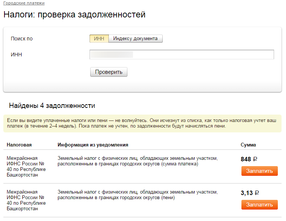Image resolution: width=286 pixels, height=221 pixels.
Task: Click the Сумма column header
Action: (248, 145)
